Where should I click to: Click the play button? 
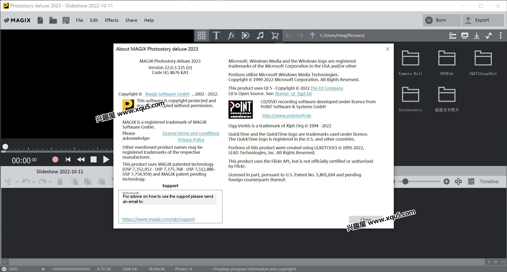pos(106,160)
